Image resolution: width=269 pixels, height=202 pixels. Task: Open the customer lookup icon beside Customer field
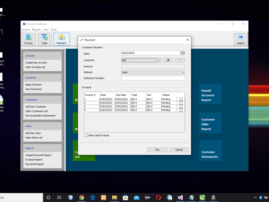pyautogui.click(x=168, y=60)
